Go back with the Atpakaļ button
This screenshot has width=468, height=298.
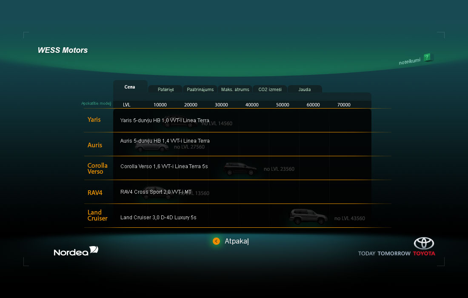pos(237,241)
